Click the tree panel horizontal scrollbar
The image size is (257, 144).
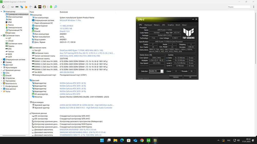[14, 135]
